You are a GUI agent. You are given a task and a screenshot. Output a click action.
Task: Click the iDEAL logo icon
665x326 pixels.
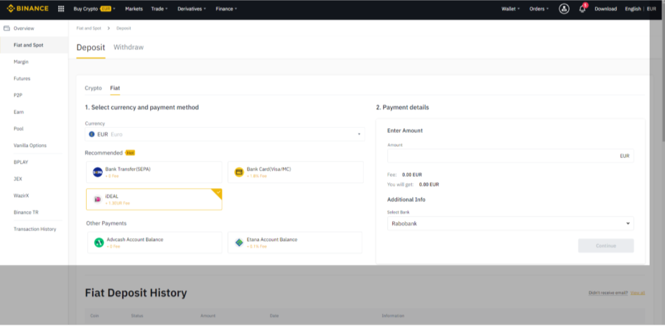(98, 199)
